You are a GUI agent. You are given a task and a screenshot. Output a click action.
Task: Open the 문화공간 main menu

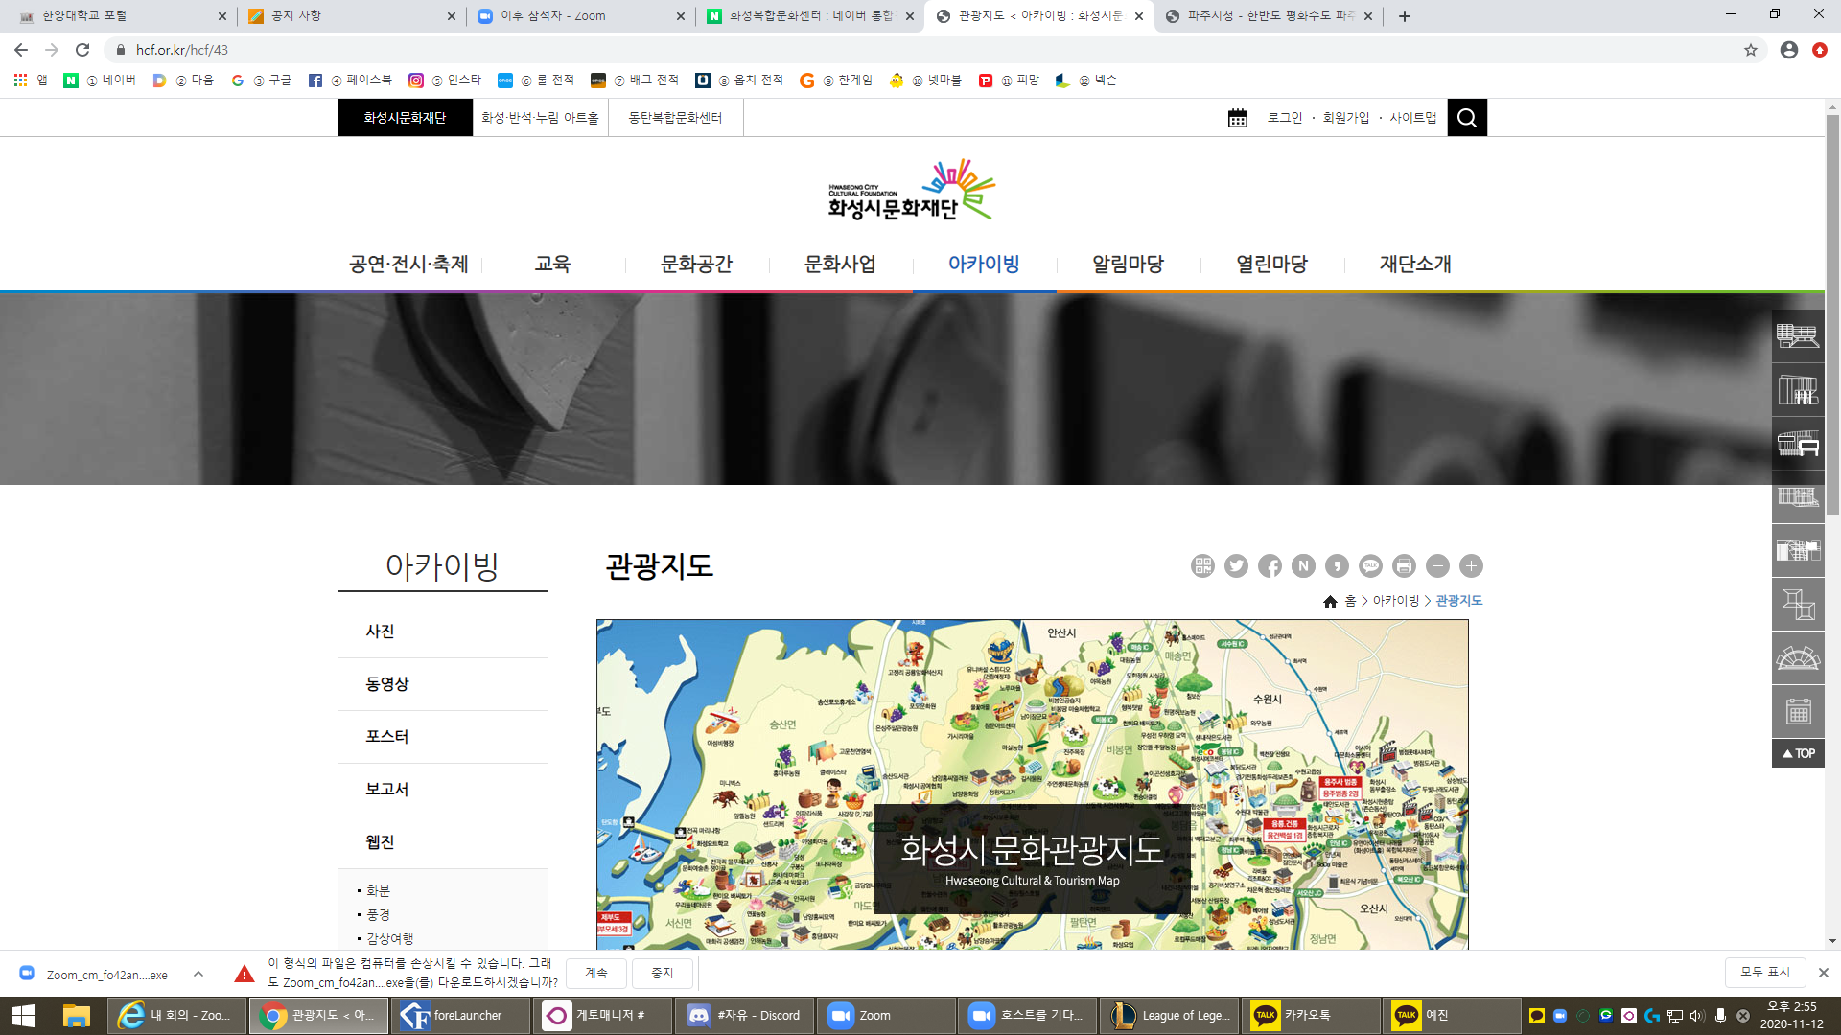696,264
